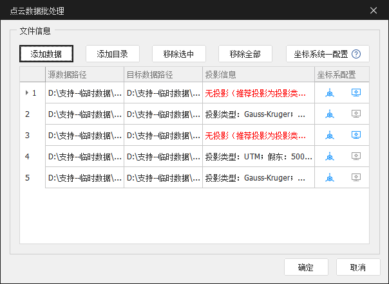Select row 4 by its row number
Viewport: 389px width, 284px height.
(x=28, y=157)
